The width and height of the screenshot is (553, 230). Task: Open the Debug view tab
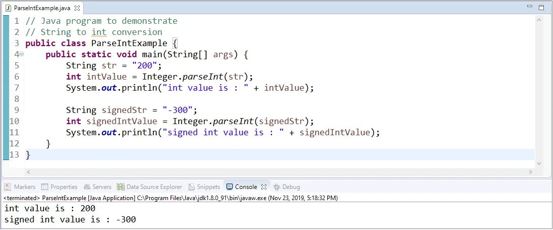287,186
